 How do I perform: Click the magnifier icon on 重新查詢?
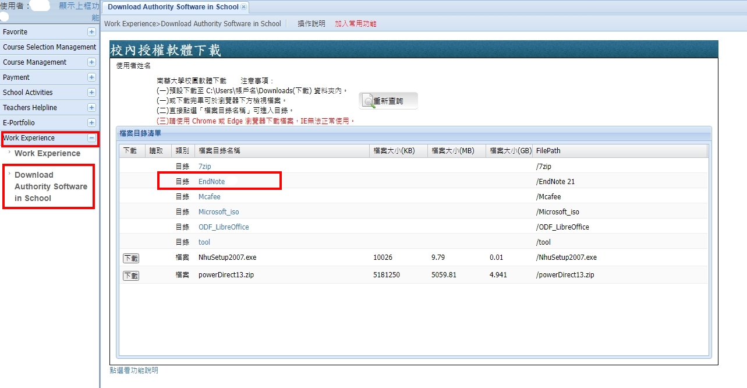tap(367, 101)
